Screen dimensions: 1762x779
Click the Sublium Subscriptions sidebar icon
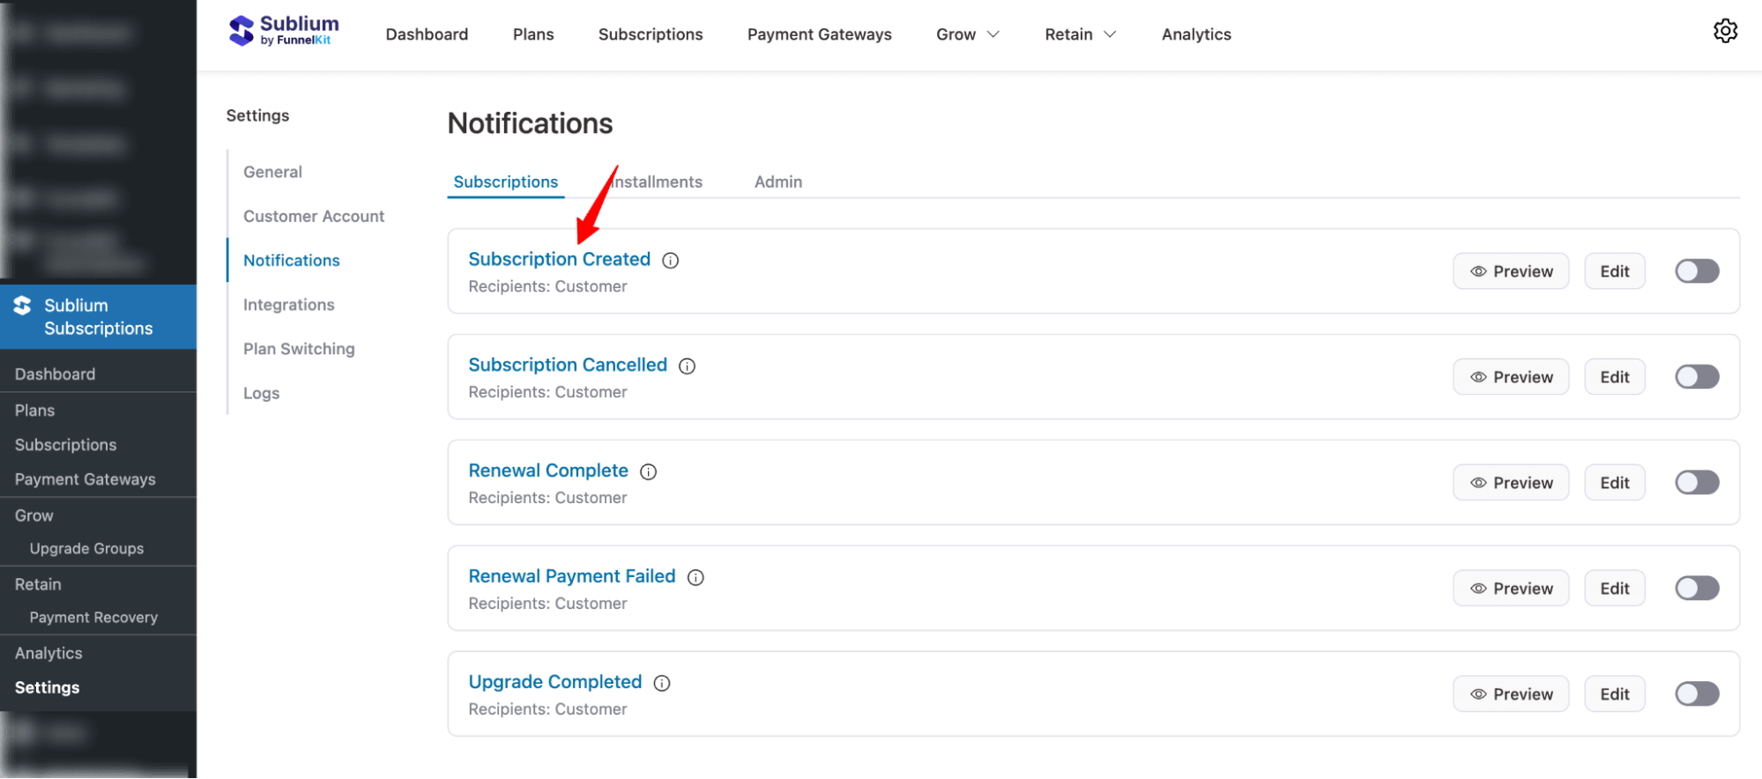[x=22, y=306]
